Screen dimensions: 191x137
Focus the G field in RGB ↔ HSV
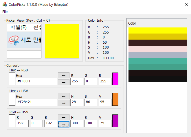(36, 123)
